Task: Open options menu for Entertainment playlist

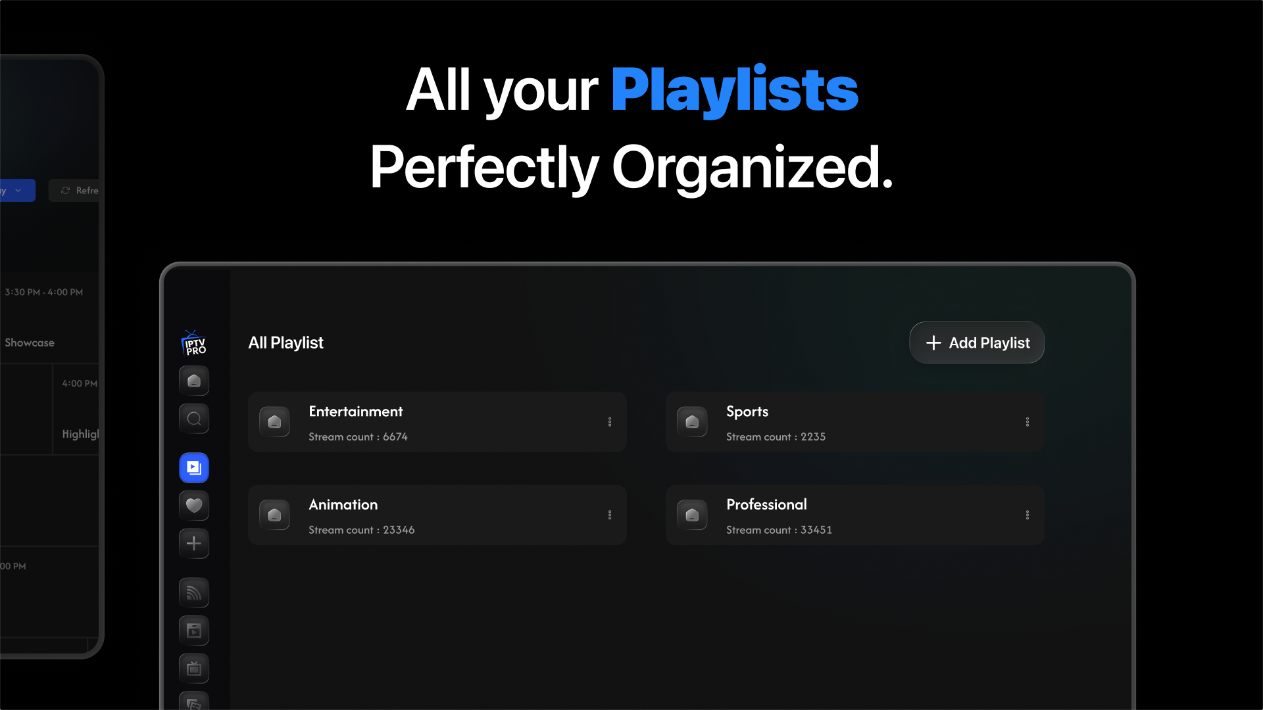Action: coord(610,422)
